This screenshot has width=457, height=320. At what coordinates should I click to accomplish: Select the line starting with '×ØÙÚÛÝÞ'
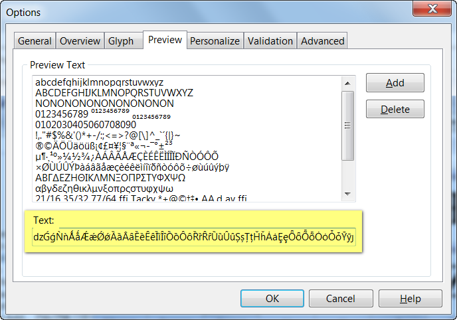(132, 167)
